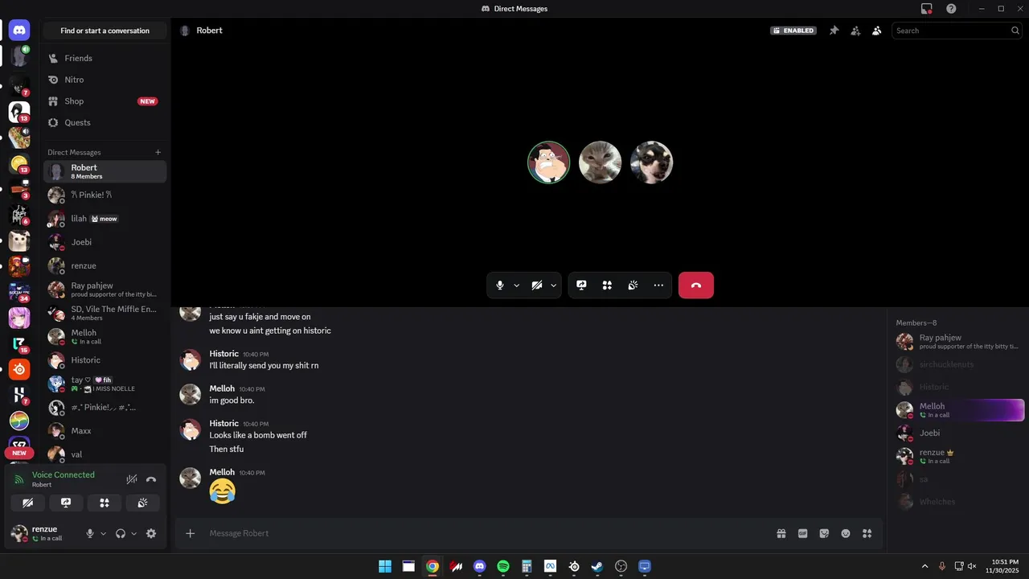Click the muted volume icon in the tray
1029x579 pixels.
(x=973, y=566)
